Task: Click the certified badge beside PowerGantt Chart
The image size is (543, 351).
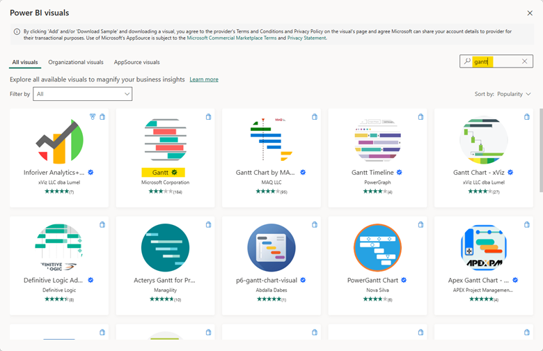Action: click(404, 280)
